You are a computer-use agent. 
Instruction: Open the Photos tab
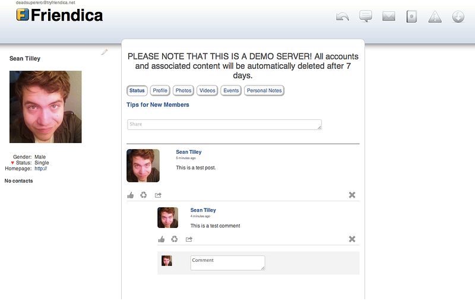(183, 90)
